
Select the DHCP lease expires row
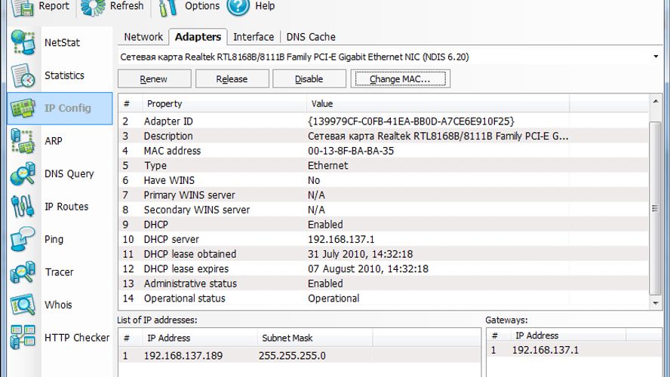click(383, 268)
